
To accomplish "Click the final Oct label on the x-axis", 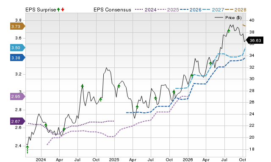I will pyautogui.click(x=242, y=159).
